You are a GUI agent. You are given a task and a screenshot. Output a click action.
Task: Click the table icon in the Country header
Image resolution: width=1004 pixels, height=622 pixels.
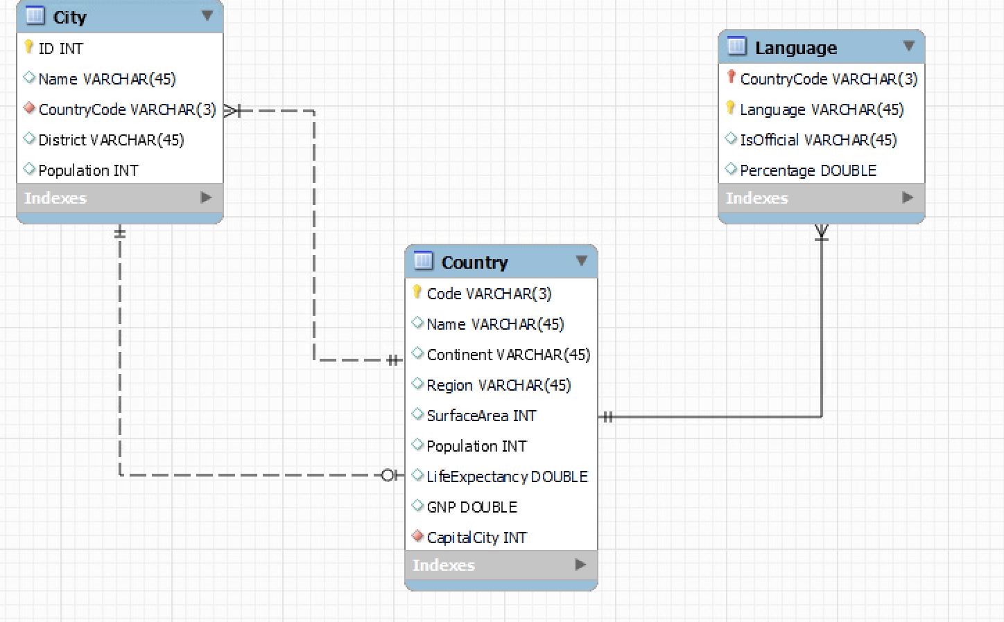click(x=423, y=261)
